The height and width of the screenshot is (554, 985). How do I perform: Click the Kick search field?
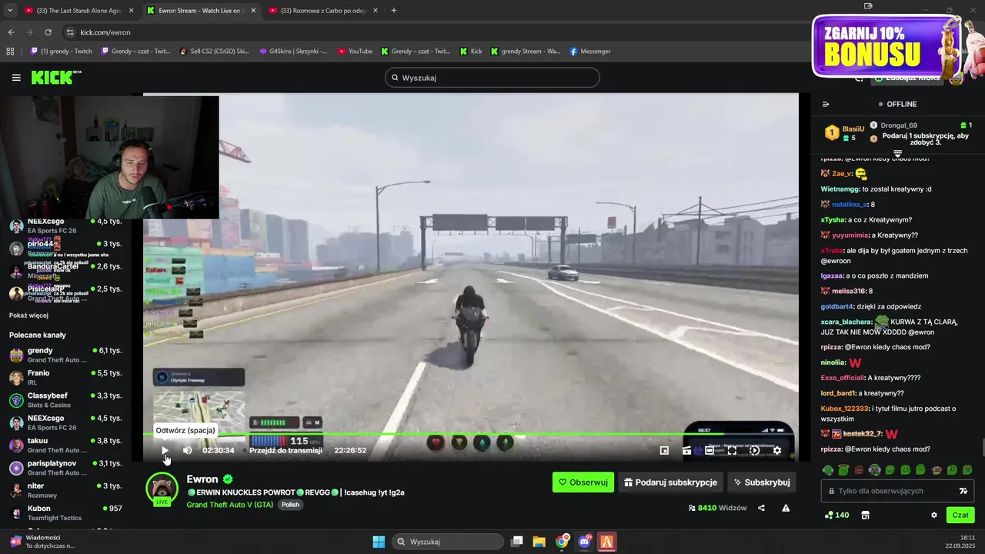[492, 78]
